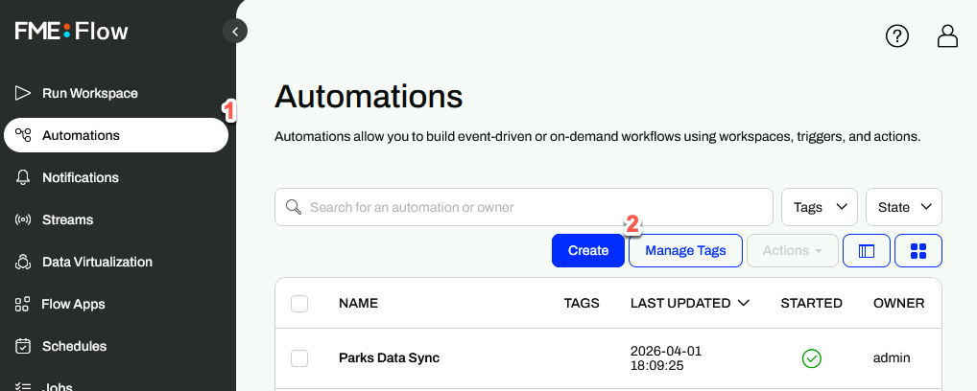This screenshot has width=977, height=391.
Task: Sort by the NAME column header
Action: point(358,303)
